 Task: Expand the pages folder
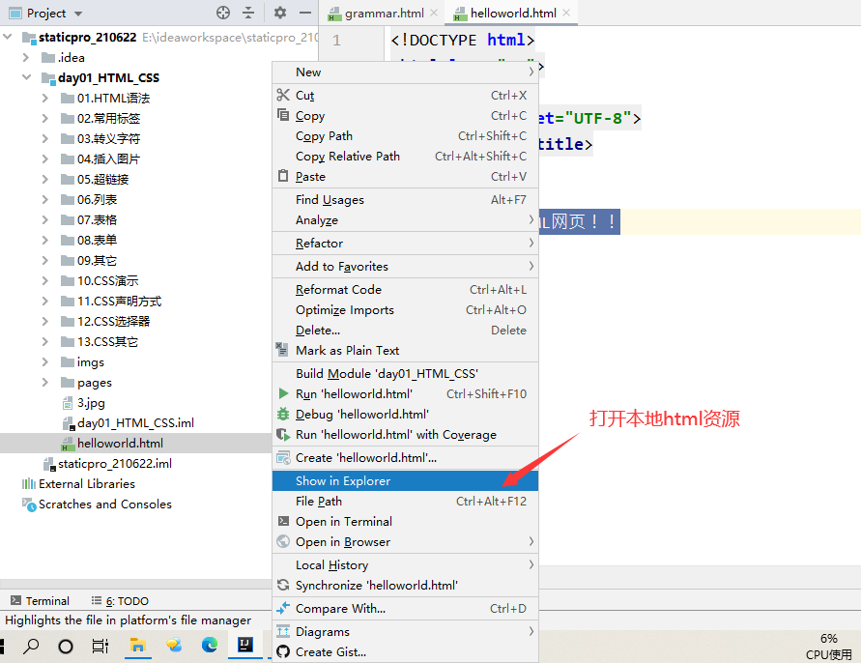pyautogui.click(x=45, y=383)
